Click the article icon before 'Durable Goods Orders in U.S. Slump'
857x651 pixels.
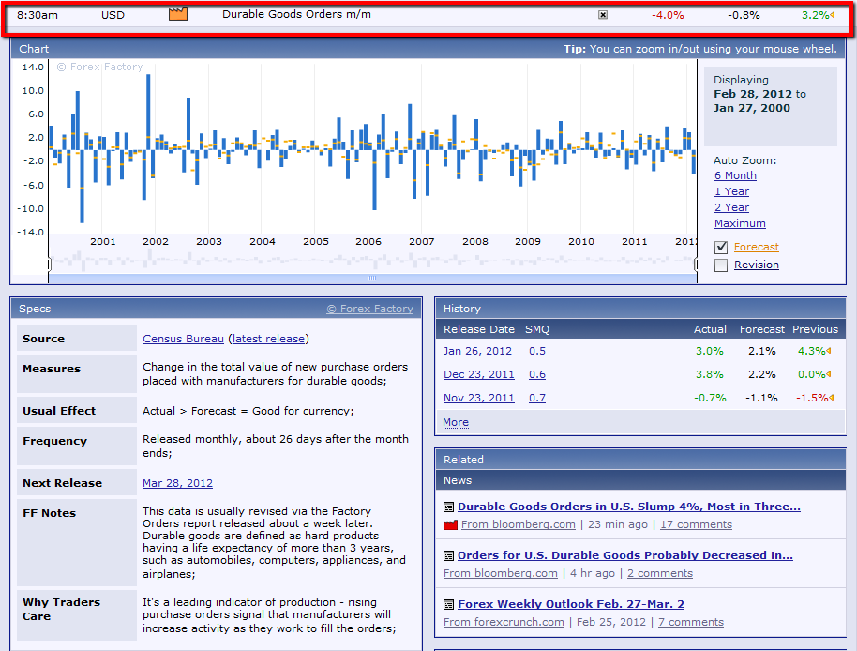click(449, 507)
